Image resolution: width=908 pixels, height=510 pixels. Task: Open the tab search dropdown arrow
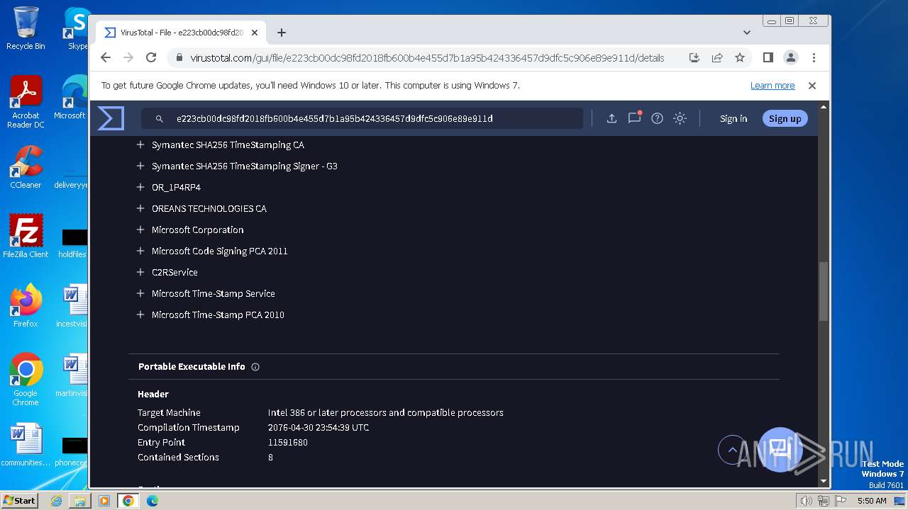(x=747, y=33)
